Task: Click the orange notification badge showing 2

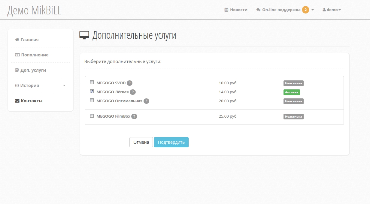Action: (x=305, y=10)
